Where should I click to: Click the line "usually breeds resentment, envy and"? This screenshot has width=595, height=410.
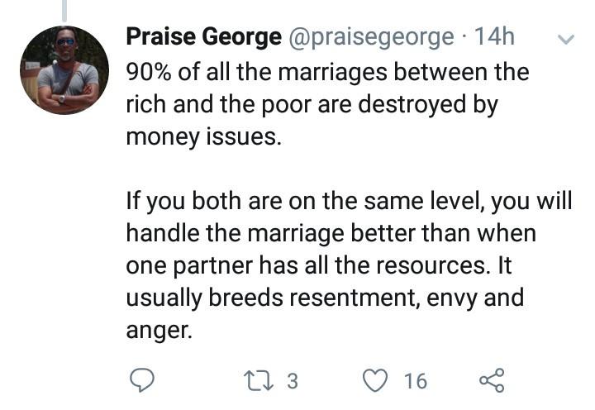coord(325,298)
